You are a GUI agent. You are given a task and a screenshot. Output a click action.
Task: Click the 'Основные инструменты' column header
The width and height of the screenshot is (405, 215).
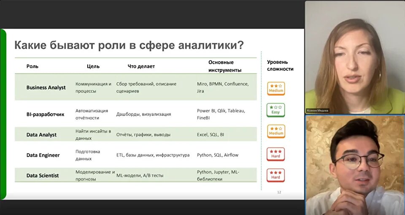(x=225, y=66)
